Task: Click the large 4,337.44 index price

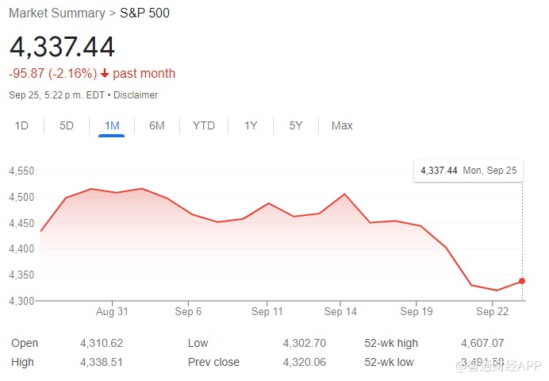Action: tap(62, 46)
